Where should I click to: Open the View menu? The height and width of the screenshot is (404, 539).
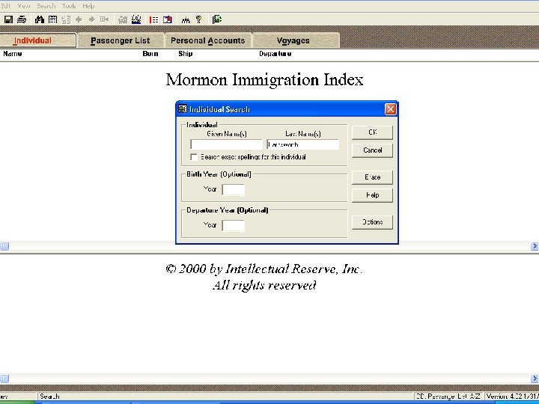(x=24, y=6)
